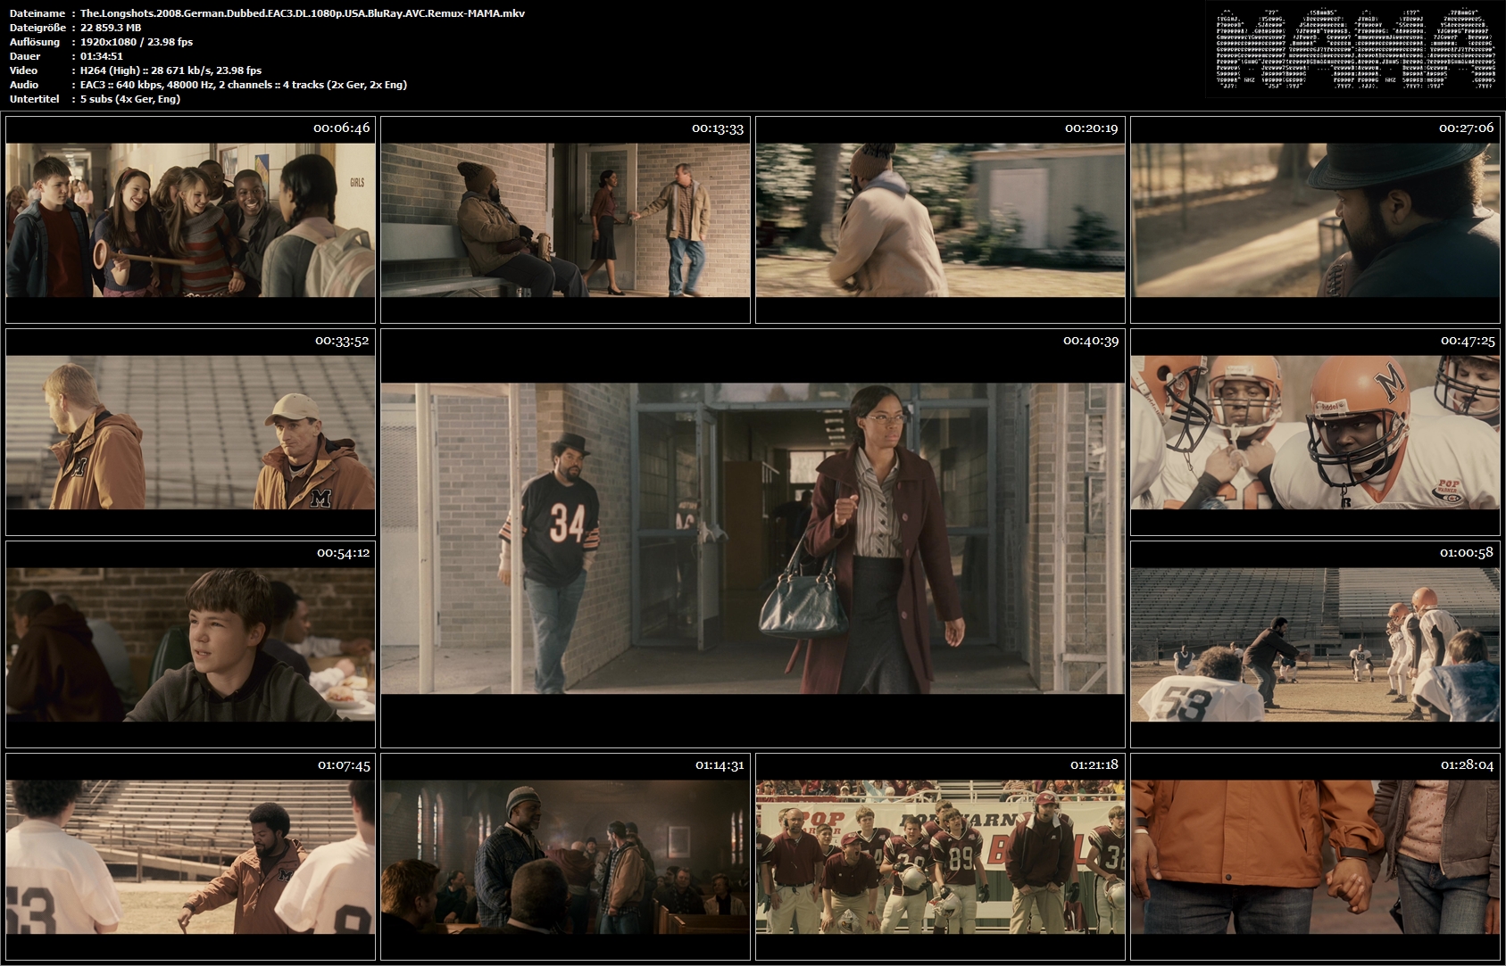
Task: Click the H264 (High) video codec line
Action: (171, 70)
